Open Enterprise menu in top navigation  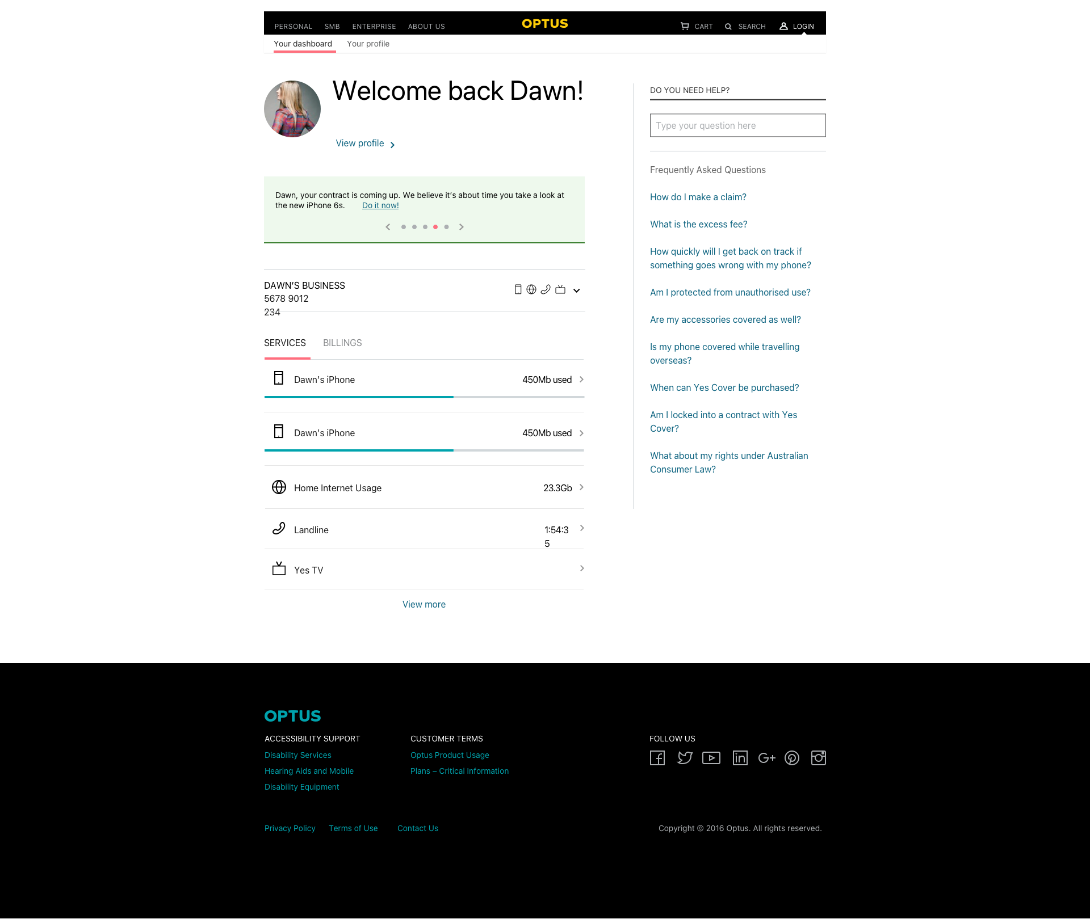(374, 27)
